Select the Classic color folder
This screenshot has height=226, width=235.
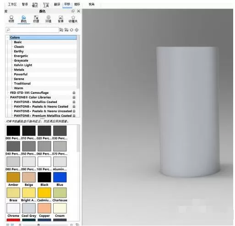click(x=19, y=47)
